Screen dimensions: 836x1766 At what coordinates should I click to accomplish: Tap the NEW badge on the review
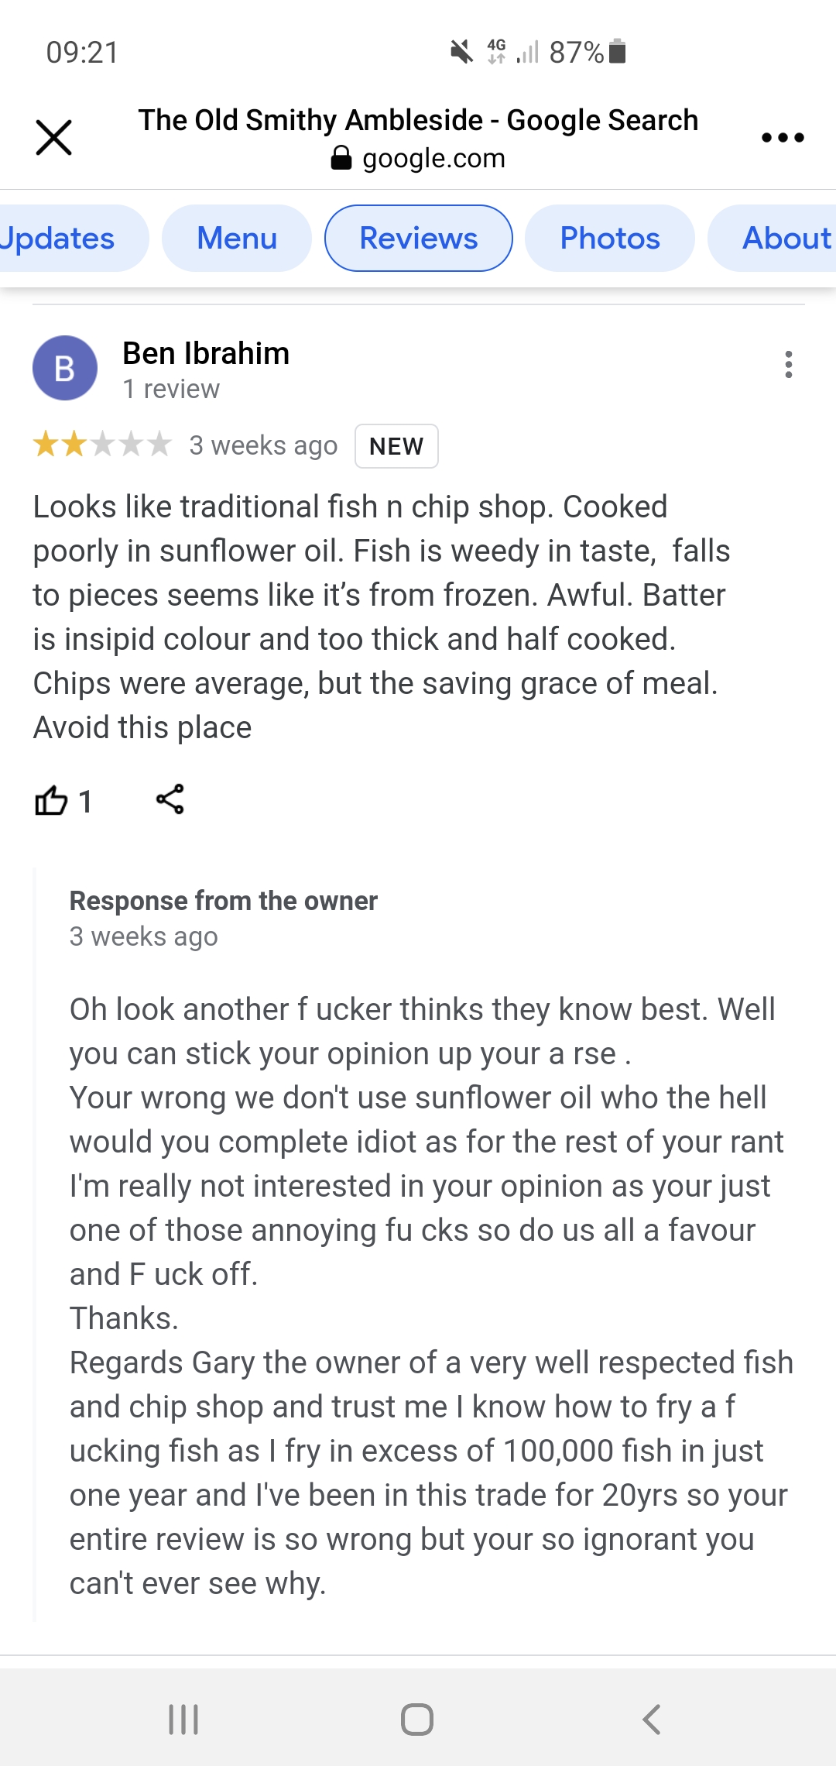(x=396, y=446)
